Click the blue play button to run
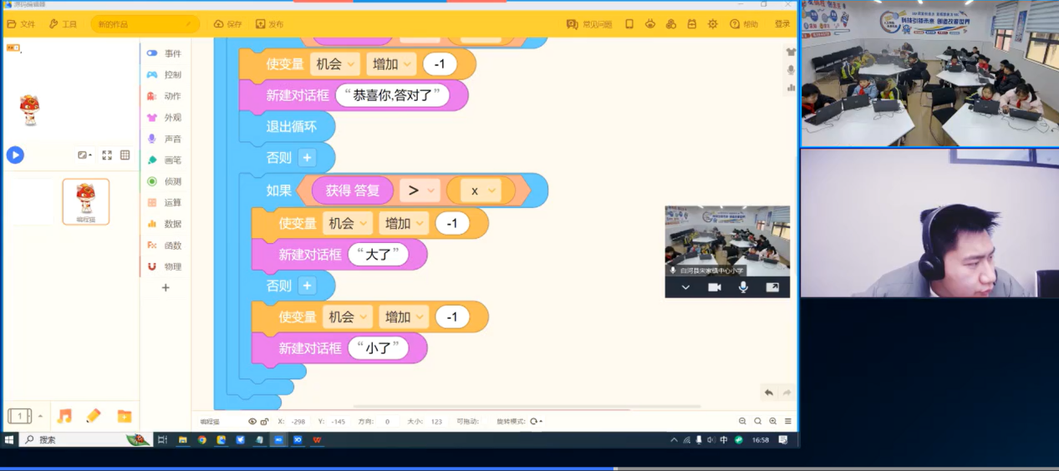This screenshot has height=471, width=1059. tap(15, 154)
